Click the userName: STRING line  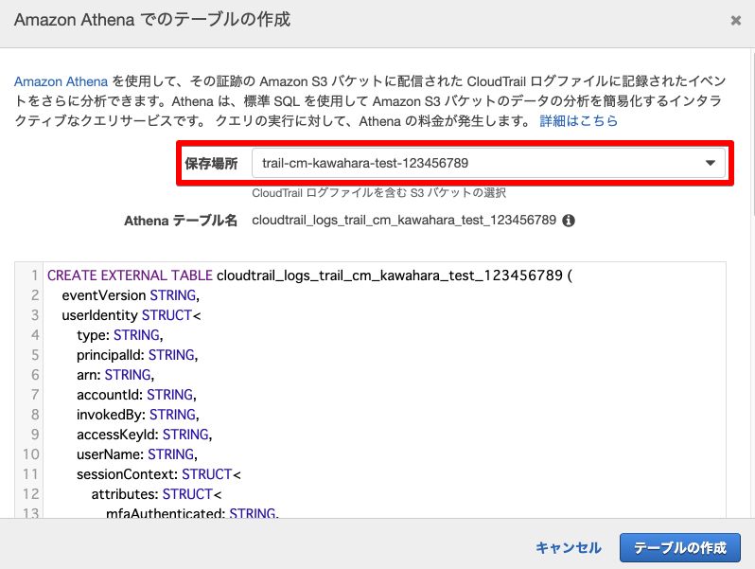[137, 454]
